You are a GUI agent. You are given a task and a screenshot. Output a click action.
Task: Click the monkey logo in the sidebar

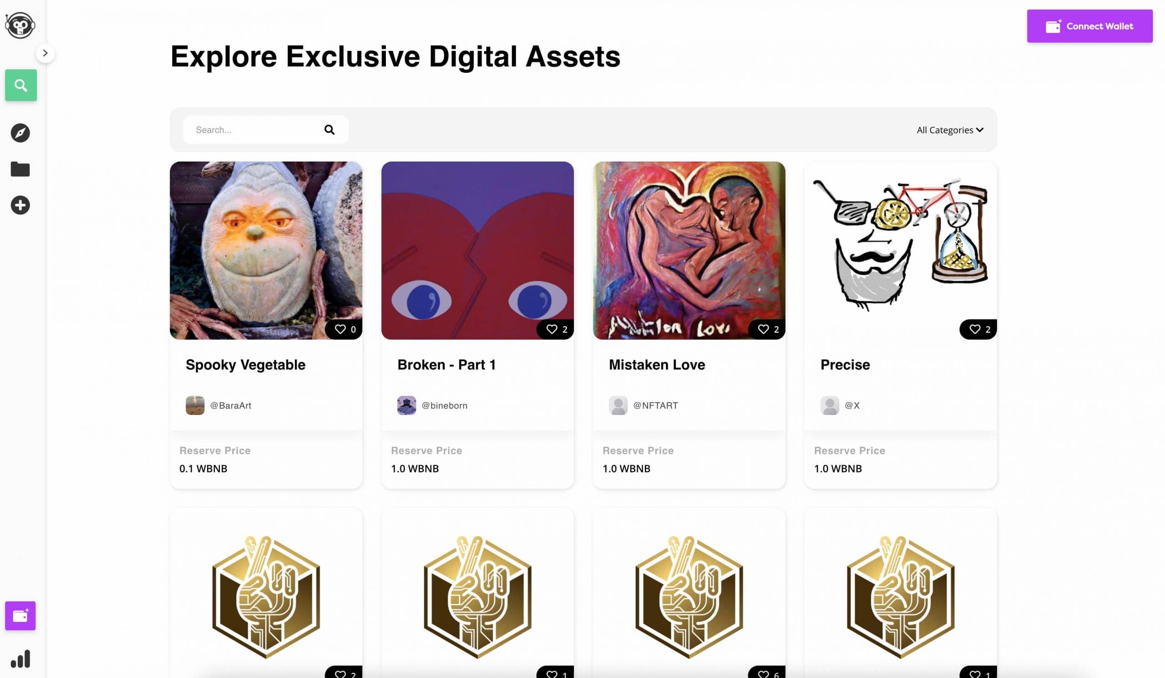[20, 25]
